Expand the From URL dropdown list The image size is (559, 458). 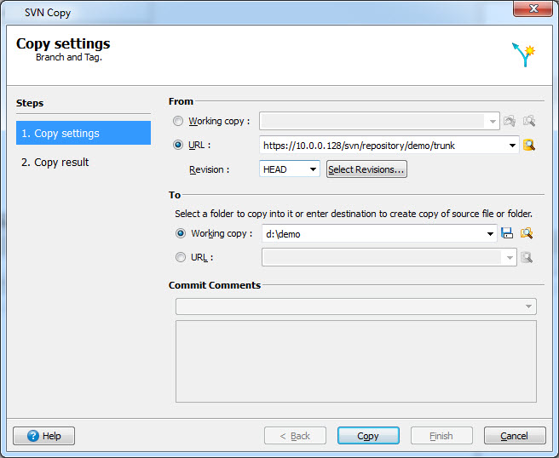pyautogui.click(x=512, y=146)
